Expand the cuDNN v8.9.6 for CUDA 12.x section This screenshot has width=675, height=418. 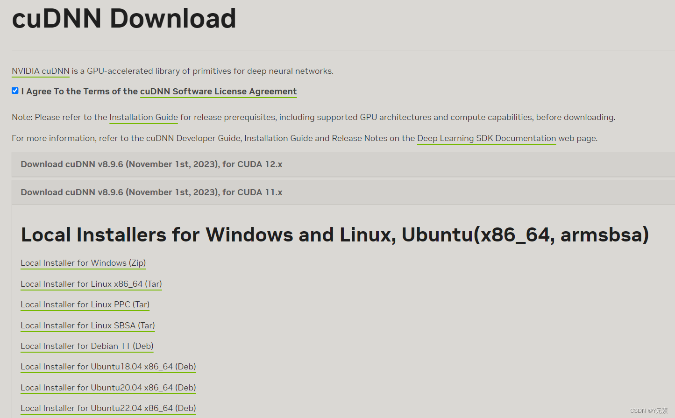(343, 164)
